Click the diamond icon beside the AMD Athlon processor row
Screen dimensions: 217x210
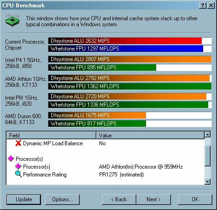click(x=18, y=166)
